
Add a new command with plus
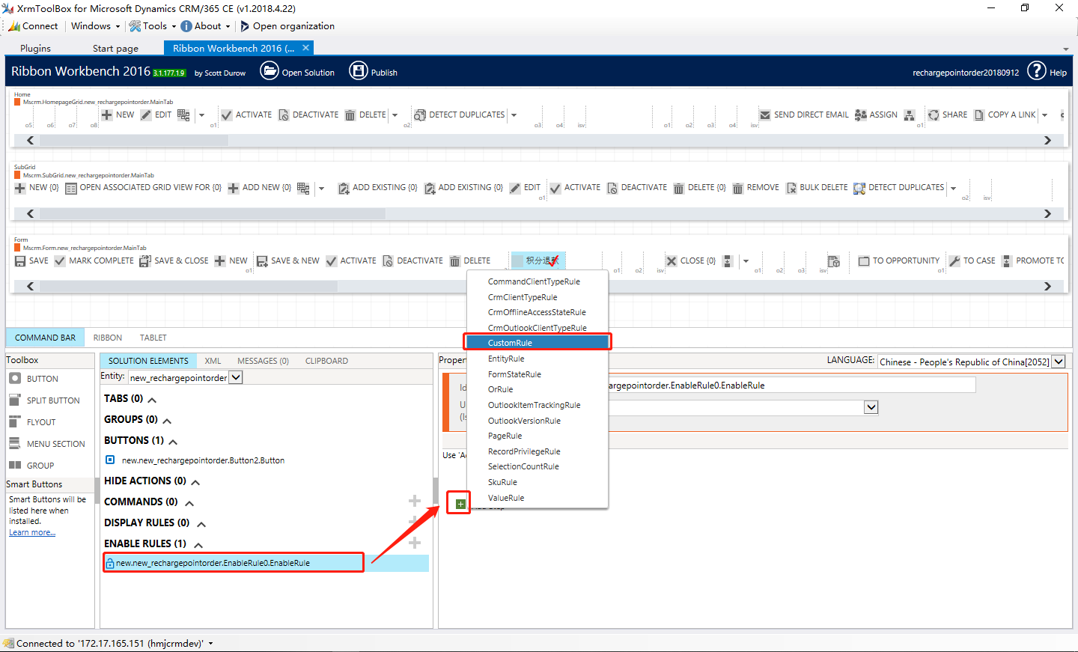(414, 501)
